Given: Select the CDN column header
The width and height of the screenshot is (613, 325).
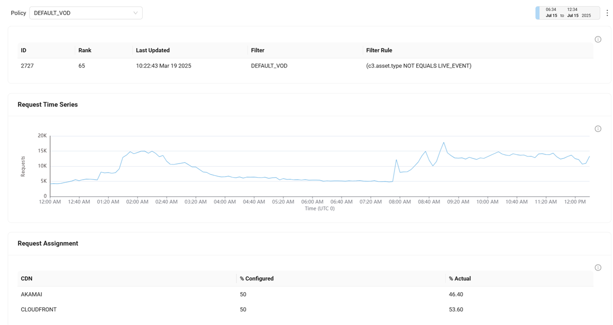Looking at the screenshot, I should pos(26,279).
